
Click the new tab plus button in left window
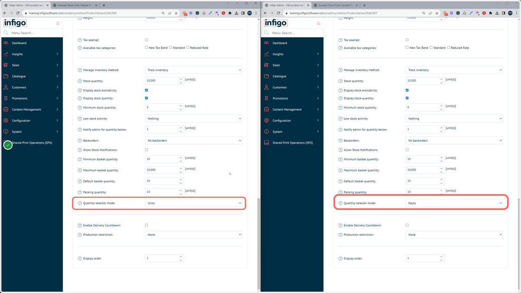pos(104,5)
